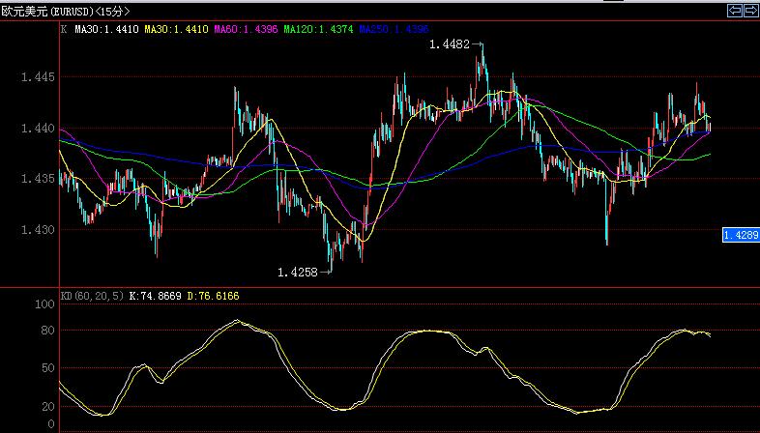Click the 20 level on KD axis
The width and height of the screenshot is (760, 433).
coord(48,407)
